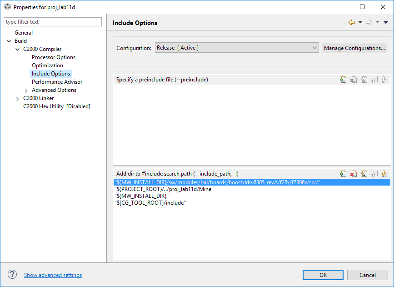Viewport: 394px width, 287px height.
Task: Select the General tree item
Action: click(x=24, y=33)
